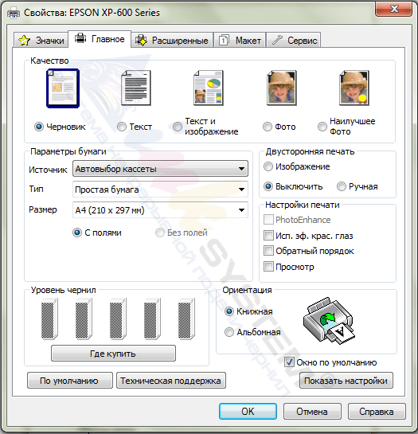The image size is (418, 434).
Task: Open the Тип paper dropdown
Action: [x=160, y=190]
